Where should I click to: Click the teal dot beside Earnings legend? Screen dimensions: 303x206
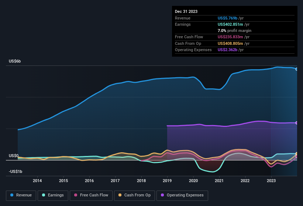[x=44, y=195]
